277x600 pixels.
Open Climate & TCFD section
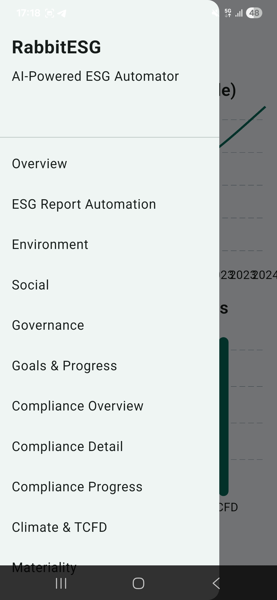point(59,527)
